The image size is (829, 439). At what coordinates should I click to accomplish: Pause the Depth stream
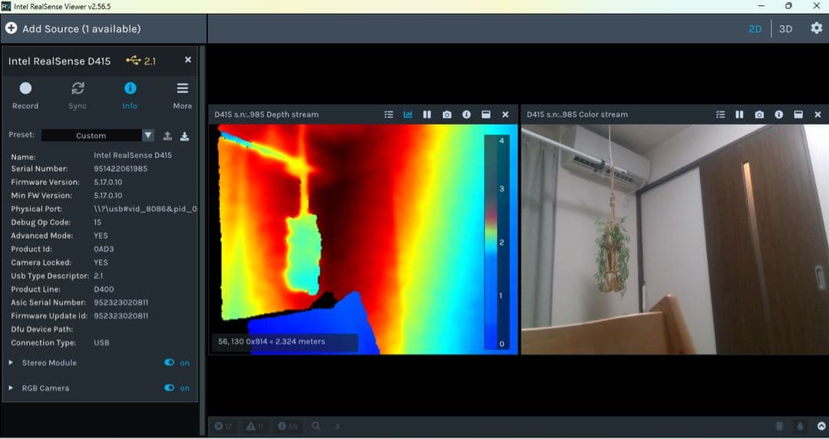(428, 114)
